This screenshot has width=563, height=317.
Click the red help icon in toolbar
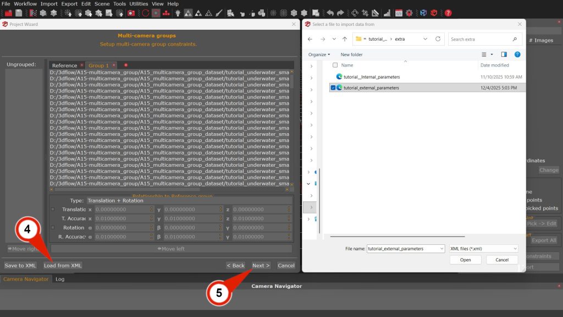(449, 13)
